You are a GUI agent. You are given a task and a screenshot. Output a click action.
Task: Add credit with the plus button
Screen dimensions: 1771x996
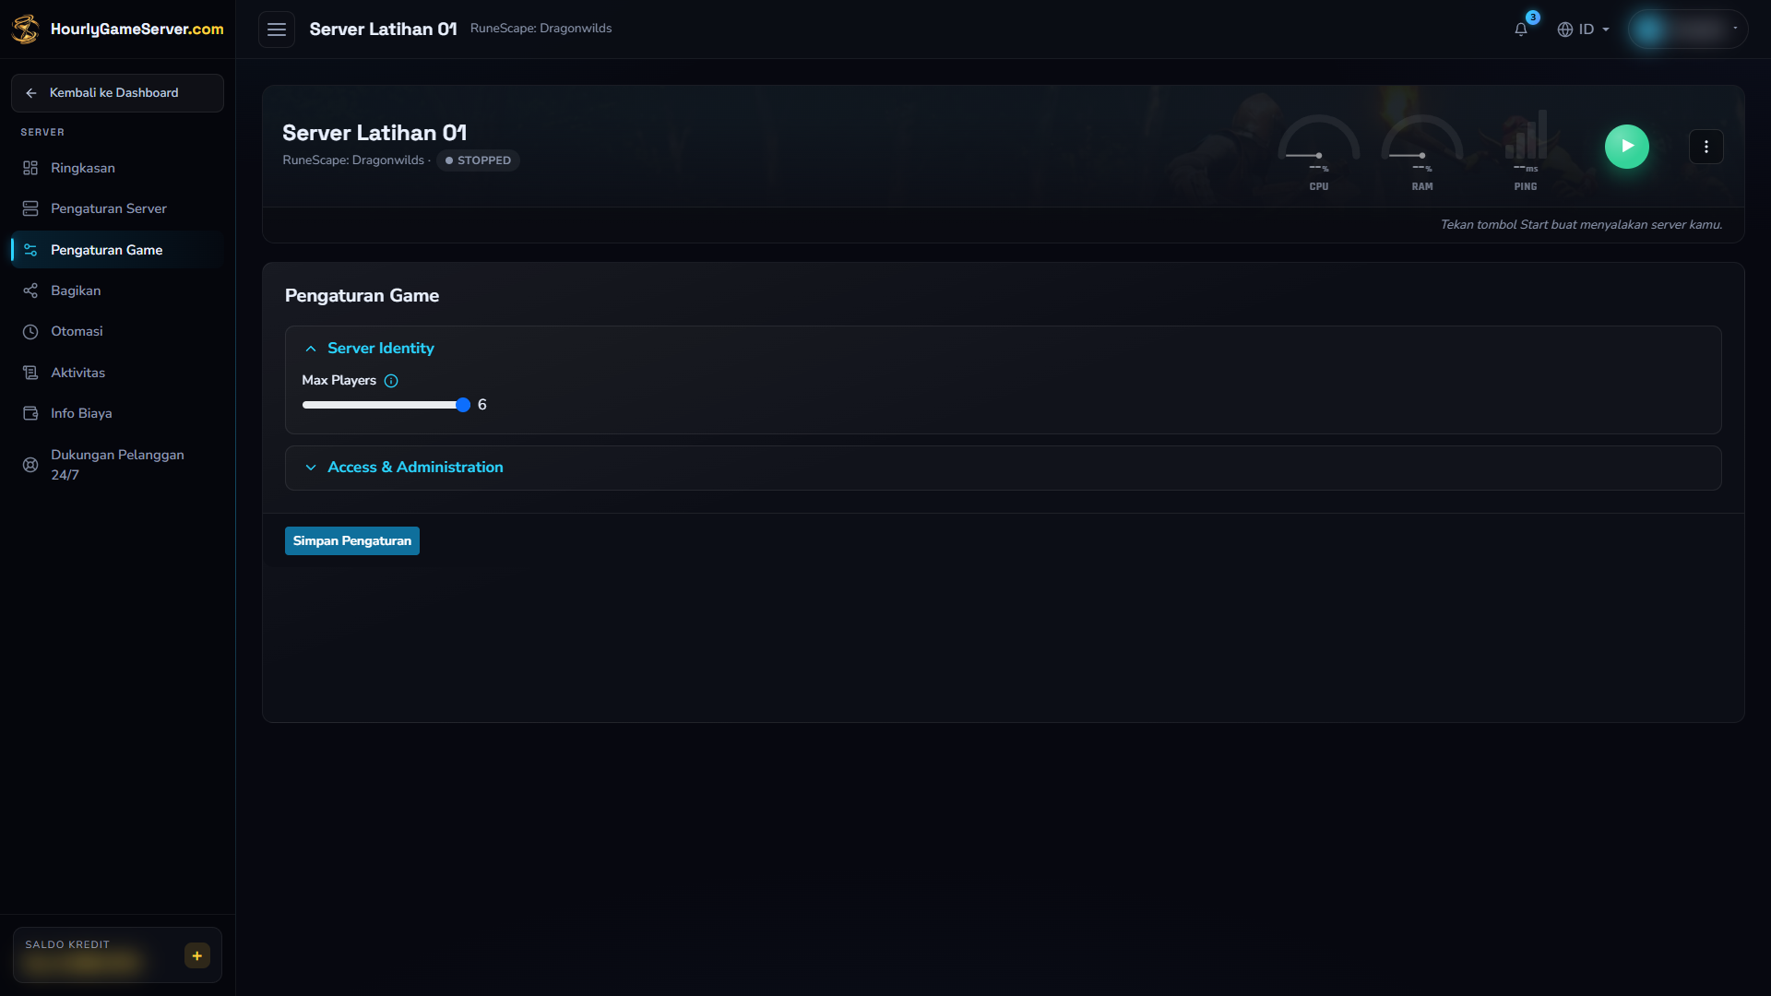197,955
